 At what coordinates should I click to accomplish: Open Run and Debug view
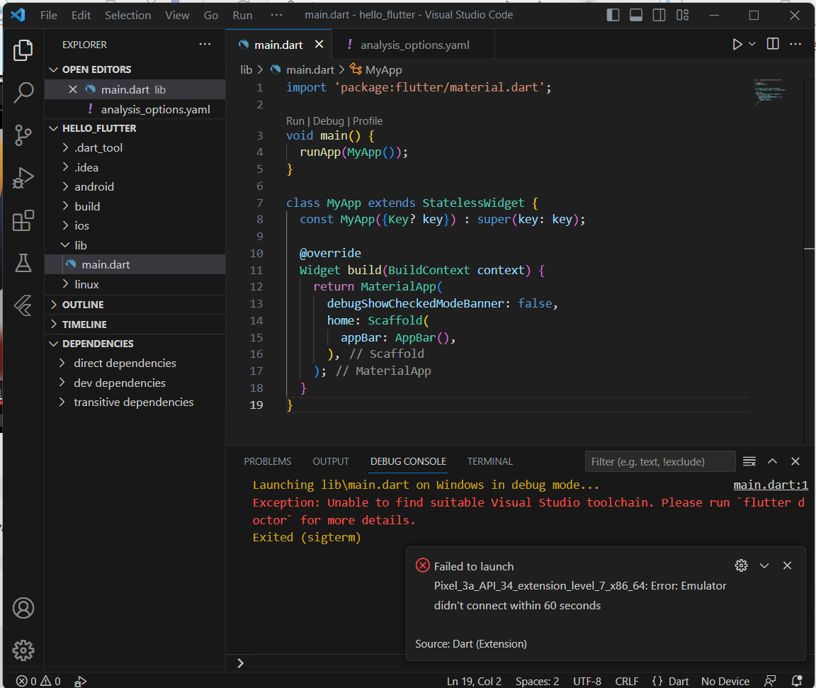pos(23,177)
